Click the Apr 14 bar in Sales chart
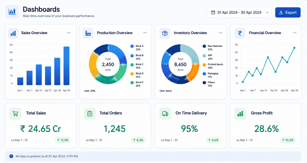 [39, 75]
